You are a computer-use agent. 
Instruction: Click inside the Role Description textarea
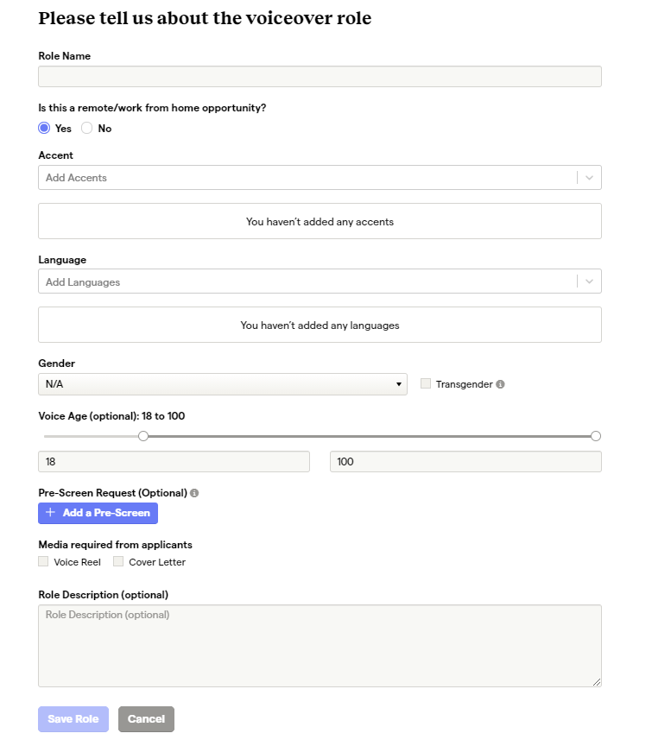[320, 646]
